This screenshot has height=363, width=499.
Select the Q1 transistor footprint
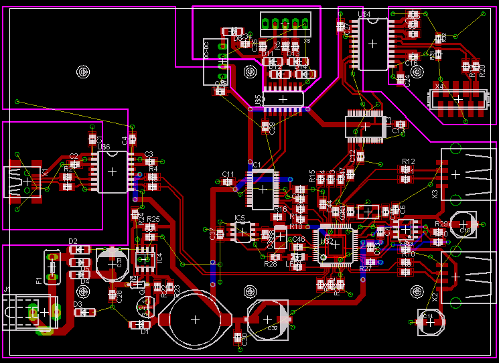tap(146, 307)
